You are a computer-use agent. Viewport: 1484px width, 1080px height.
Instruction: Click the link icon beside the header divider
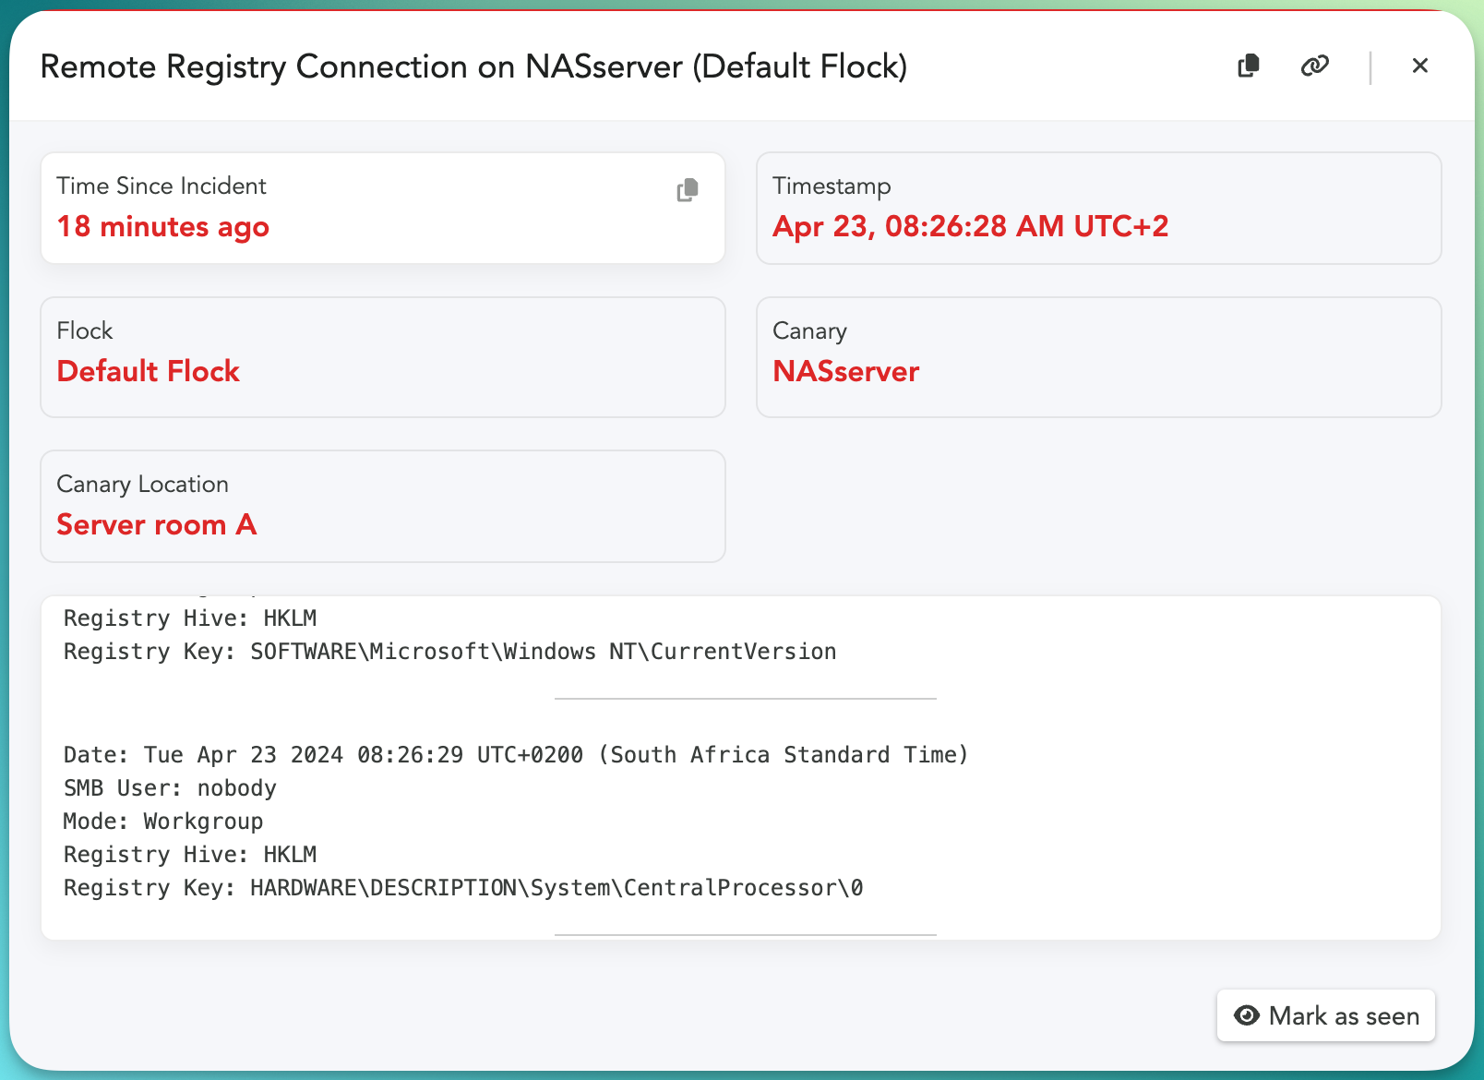[x=1315, y=66]
